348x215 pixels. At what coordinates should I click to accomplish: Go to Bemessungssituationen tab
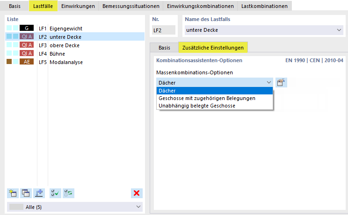coord(131,6)
